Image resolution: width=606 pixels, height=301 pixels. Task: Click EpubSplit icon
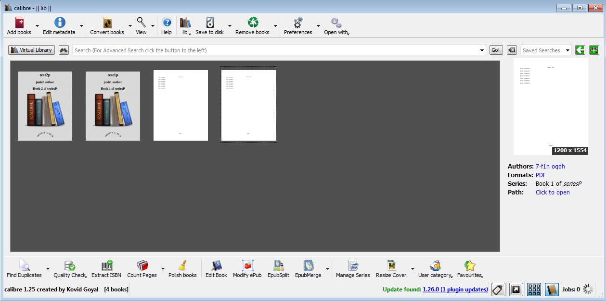coord(278,265)
